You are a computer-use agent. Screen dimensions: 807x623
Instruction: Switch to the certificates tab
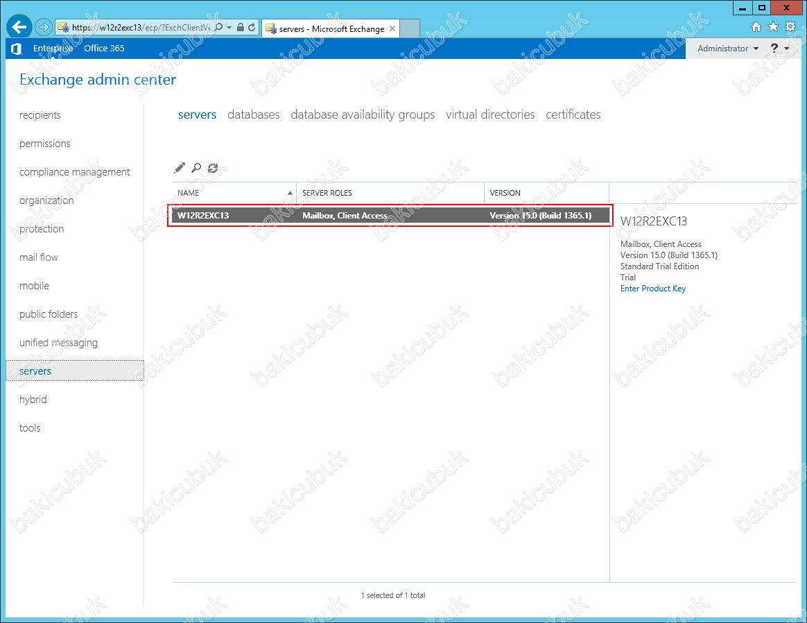(573, 114)
